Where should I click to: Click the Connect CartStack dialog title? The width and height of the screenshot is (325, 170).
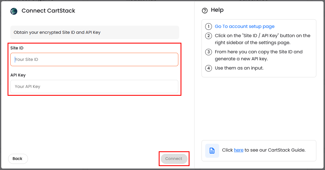48,11
